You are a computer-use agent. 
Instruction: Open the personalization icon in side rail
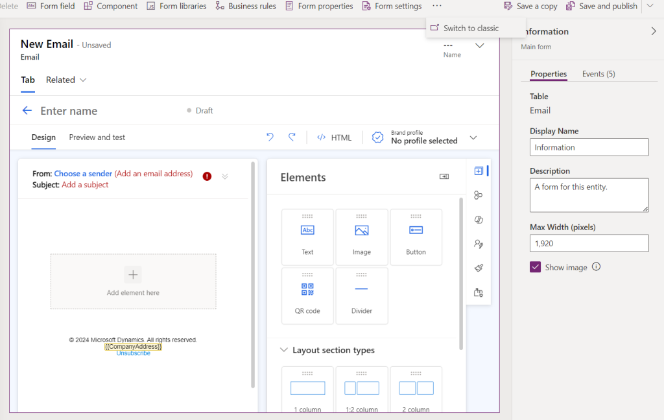(x=479, y=244)
